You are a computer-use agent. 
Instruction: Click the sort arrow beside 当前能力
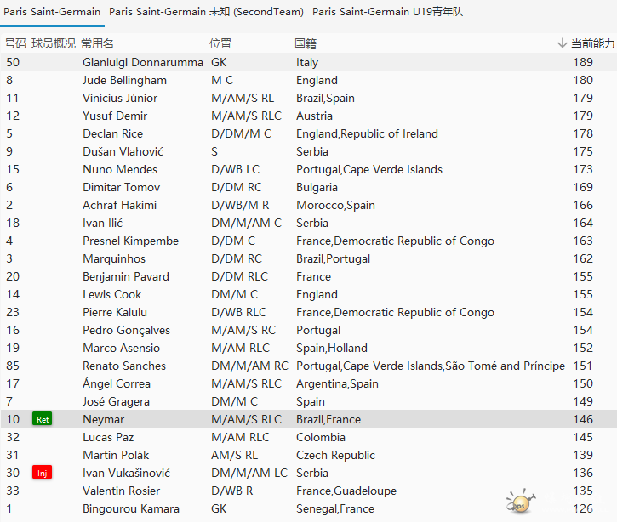point(562,43)
